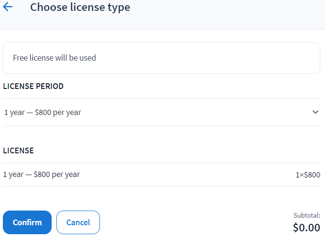Click empty middle area of license line row

pyautogui.click(x=190, y=175)
